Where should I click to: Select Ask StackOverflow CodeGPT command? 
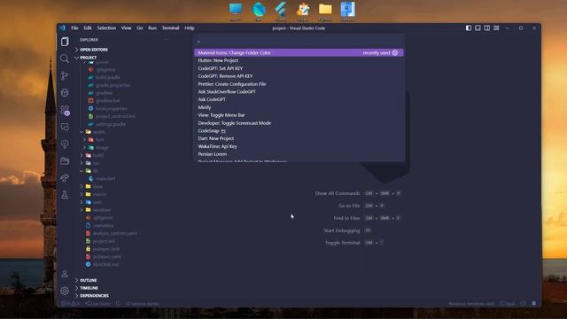point(299,92)
